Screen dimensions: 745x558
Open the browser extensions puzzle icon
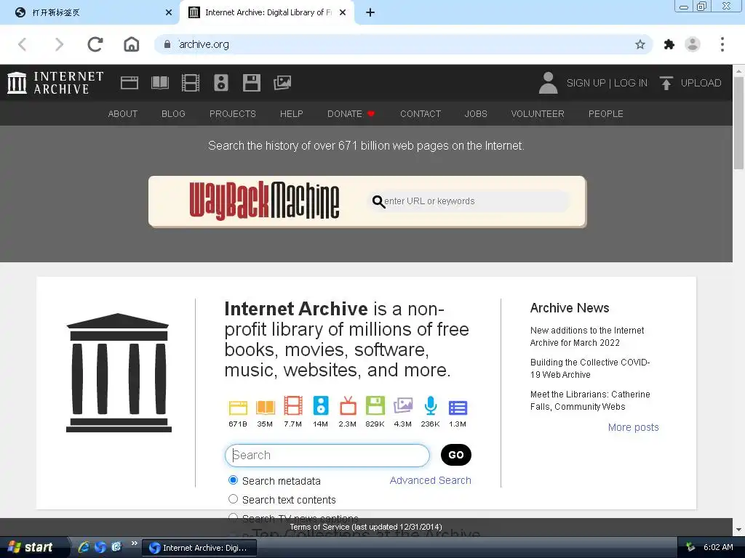(x=669, y=44)
